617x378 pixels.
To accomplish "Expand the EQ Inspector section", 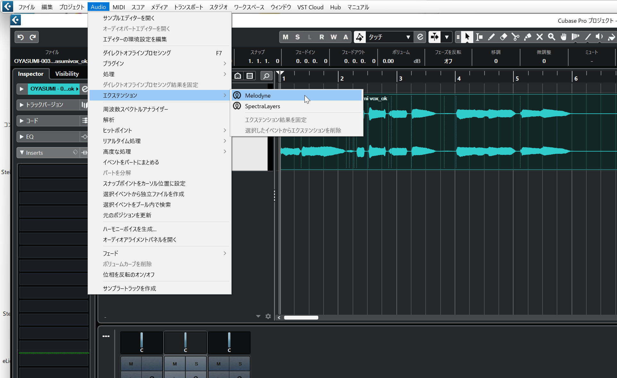I will [21, 137].
